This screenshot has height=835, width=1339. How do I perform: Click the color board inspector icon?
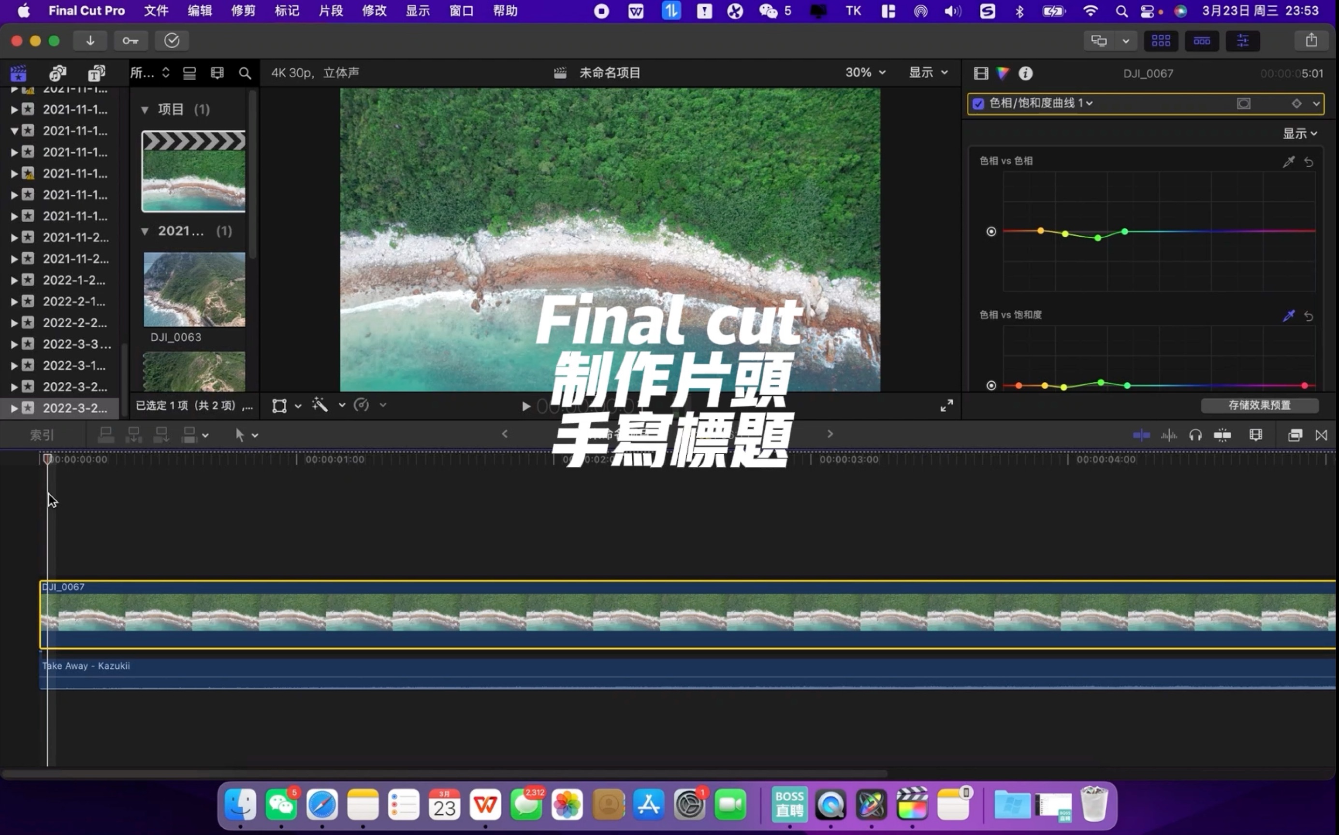(x=1004, y=72)
